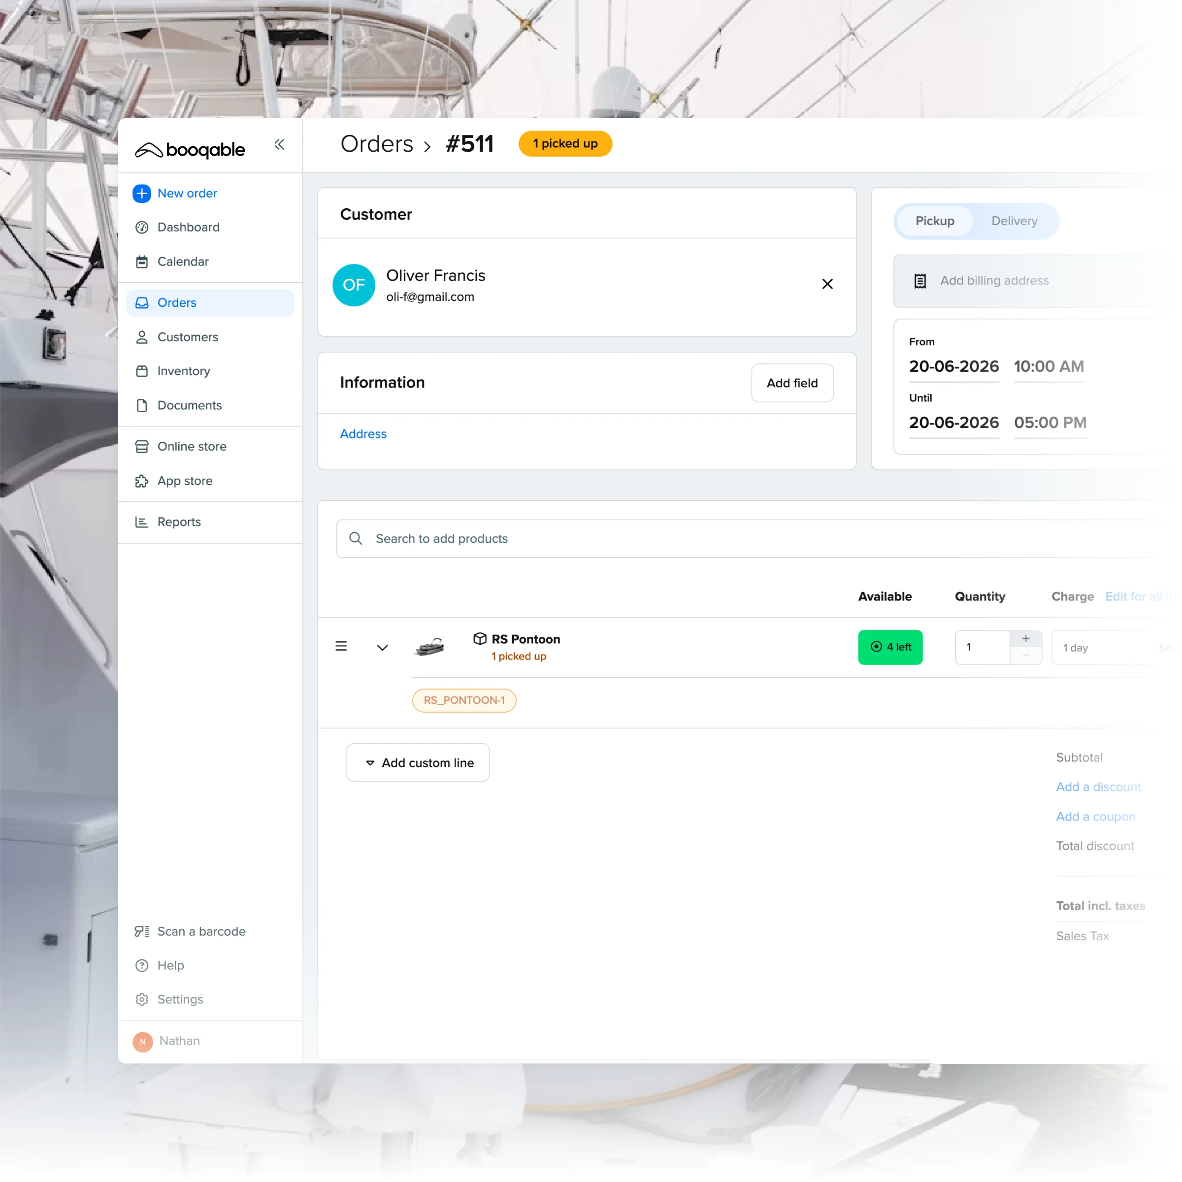Click the booqable logo
The image size is (1182, 1182).
click(190, 150)
